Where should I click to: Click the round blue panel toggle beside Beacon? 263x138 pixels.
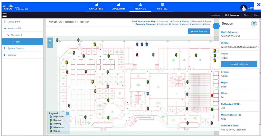216,26
